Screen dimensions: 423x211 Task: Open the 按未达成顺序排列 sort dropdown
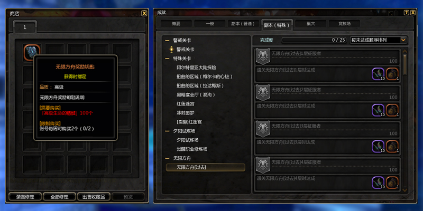tap(378, 40)
